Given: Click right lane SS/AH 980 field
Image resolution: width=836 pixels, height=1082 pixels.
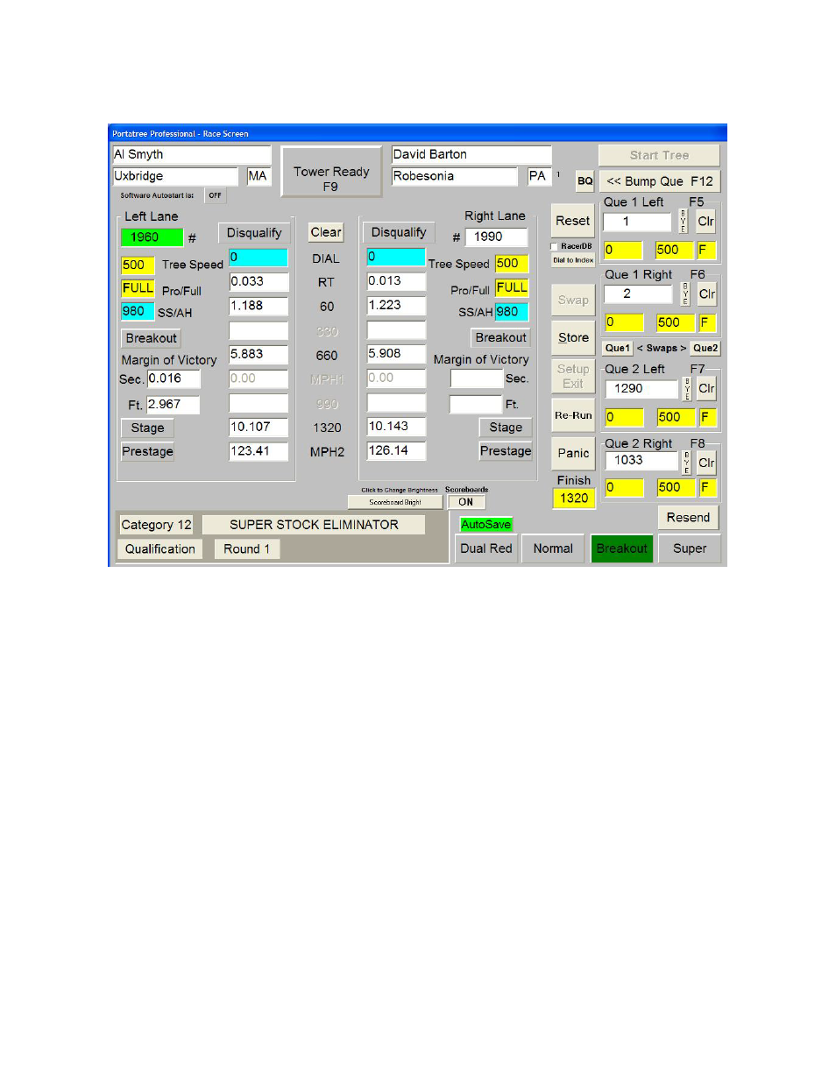Looking at the screenshot, I should tap(512, 311).
